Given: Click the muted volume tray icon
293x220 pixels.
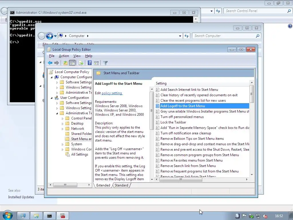Looking at the screenshot, I should point(265,216).
